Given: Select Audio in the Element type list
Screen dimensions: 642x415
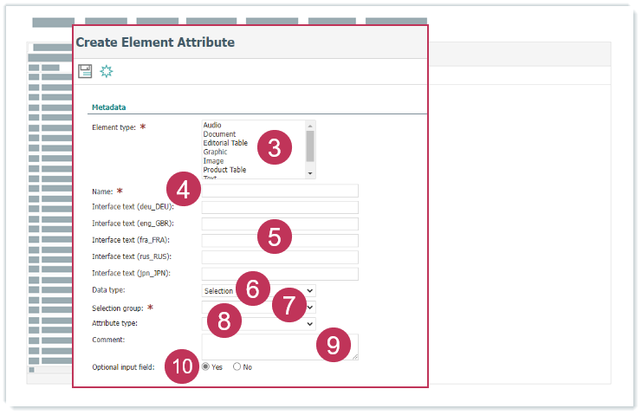Looking at the screenshot, I should (x=212, y=126).
